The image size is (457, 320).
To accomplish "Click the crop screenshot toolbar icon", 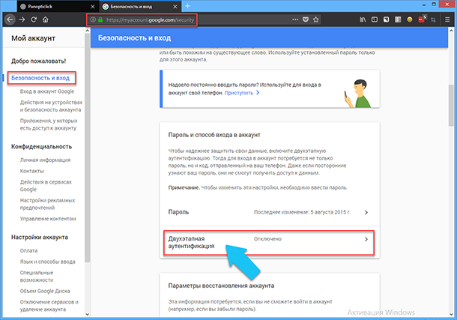I will coord(433,19).
